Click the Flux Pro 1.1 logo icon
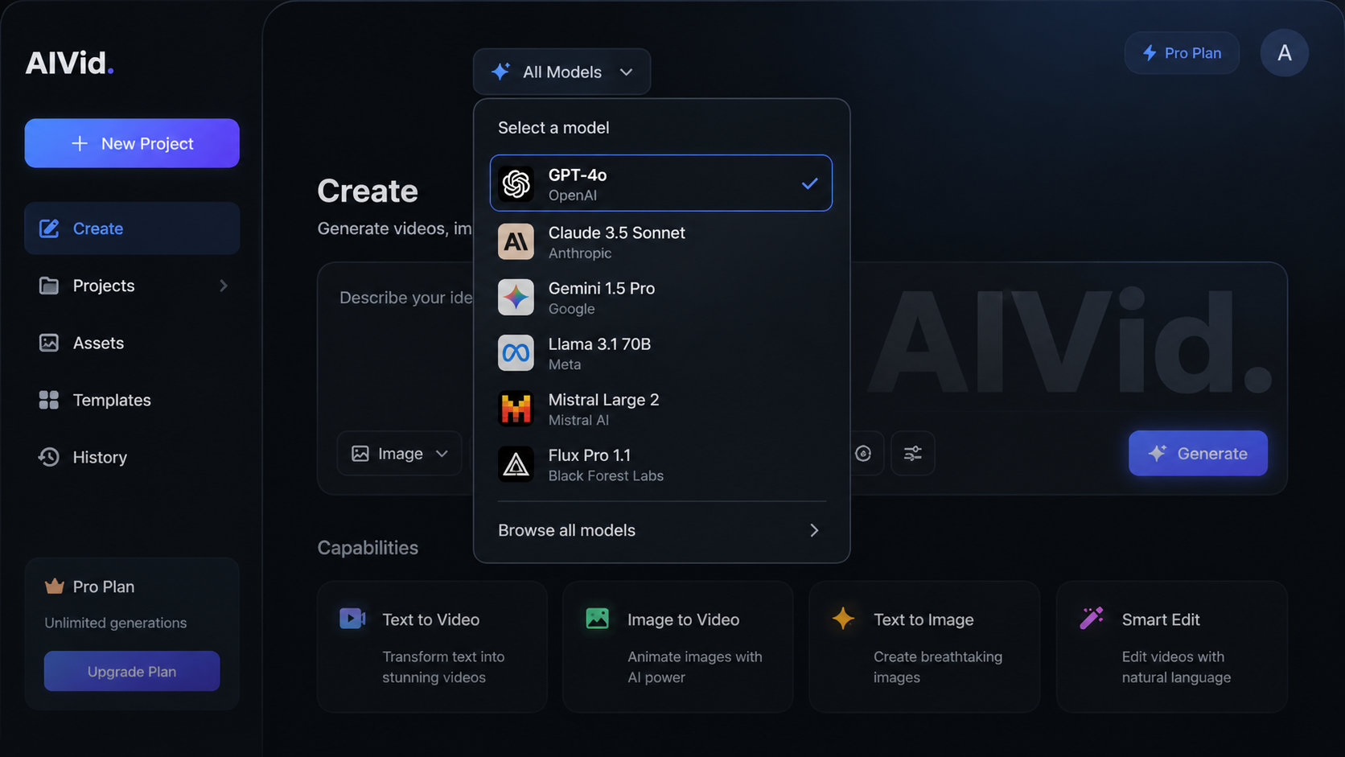Viewport: 1345px width, 757px height. 516,464
